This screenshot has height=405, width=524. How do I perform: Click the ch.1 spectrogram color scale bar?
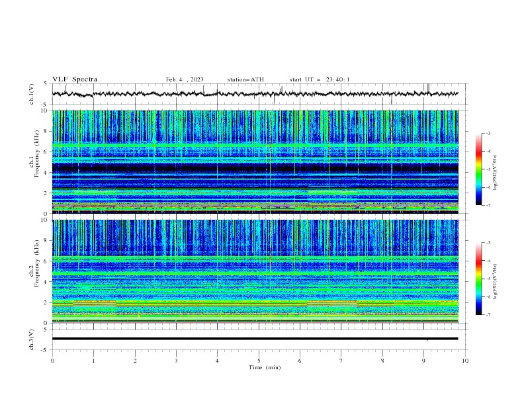click(x=479, y=169)
